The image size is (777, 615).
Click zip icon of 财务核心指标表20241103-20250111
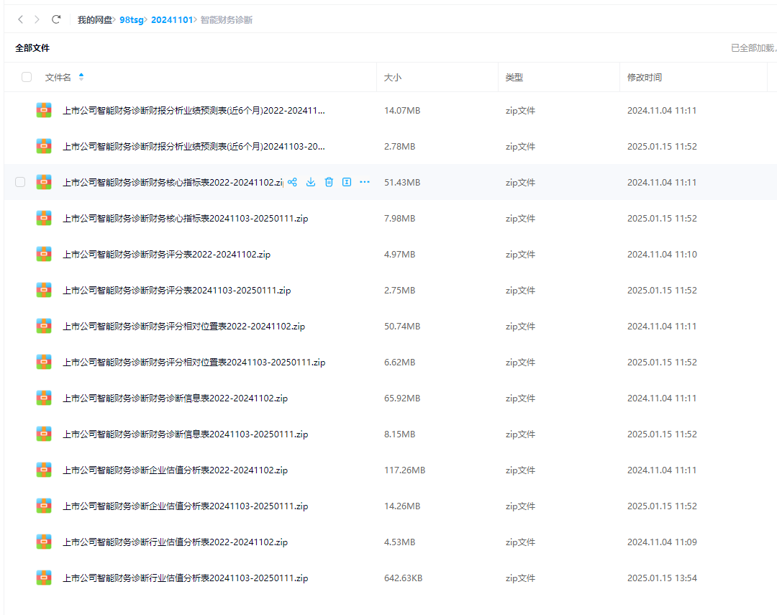click(44, 218)
